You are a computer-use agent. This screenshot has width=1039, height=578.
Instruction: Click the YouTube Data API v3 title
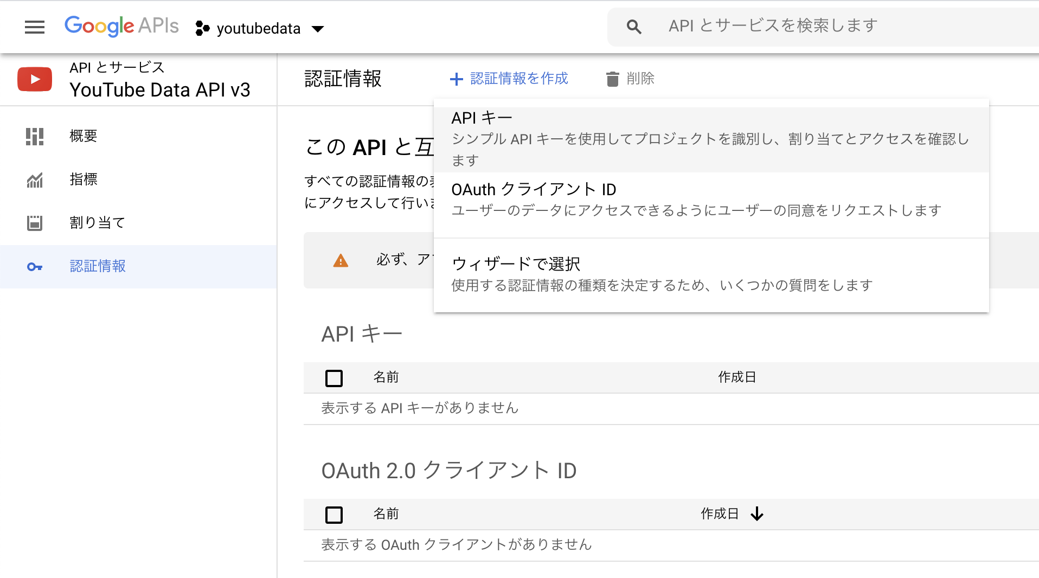(x=160, y=90)
